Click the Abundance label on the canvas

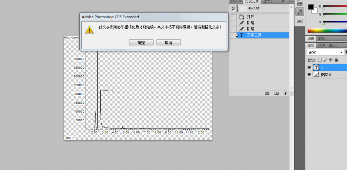point(72,38)
